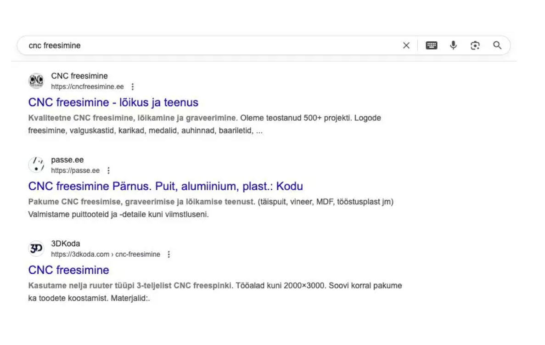545x345 pixels.
Task: Open the three-dot menu for cncfreesimine.ee result
Action: coord(133,87)
